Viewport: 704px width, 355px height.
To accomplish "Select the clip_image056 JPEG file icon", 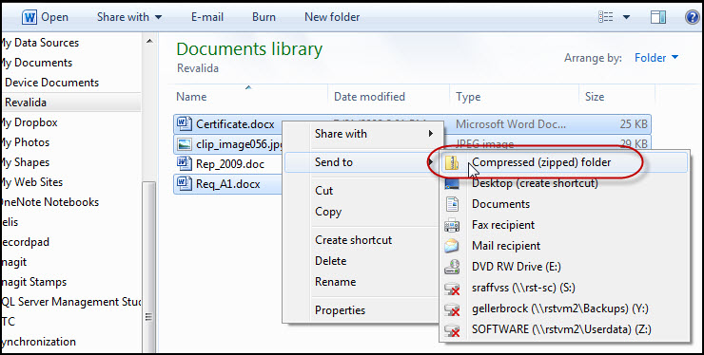I will pos(184,144).
